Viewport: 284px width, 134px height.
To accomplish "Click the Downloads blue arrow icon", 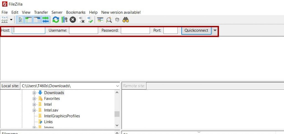I will coord(40,93).
